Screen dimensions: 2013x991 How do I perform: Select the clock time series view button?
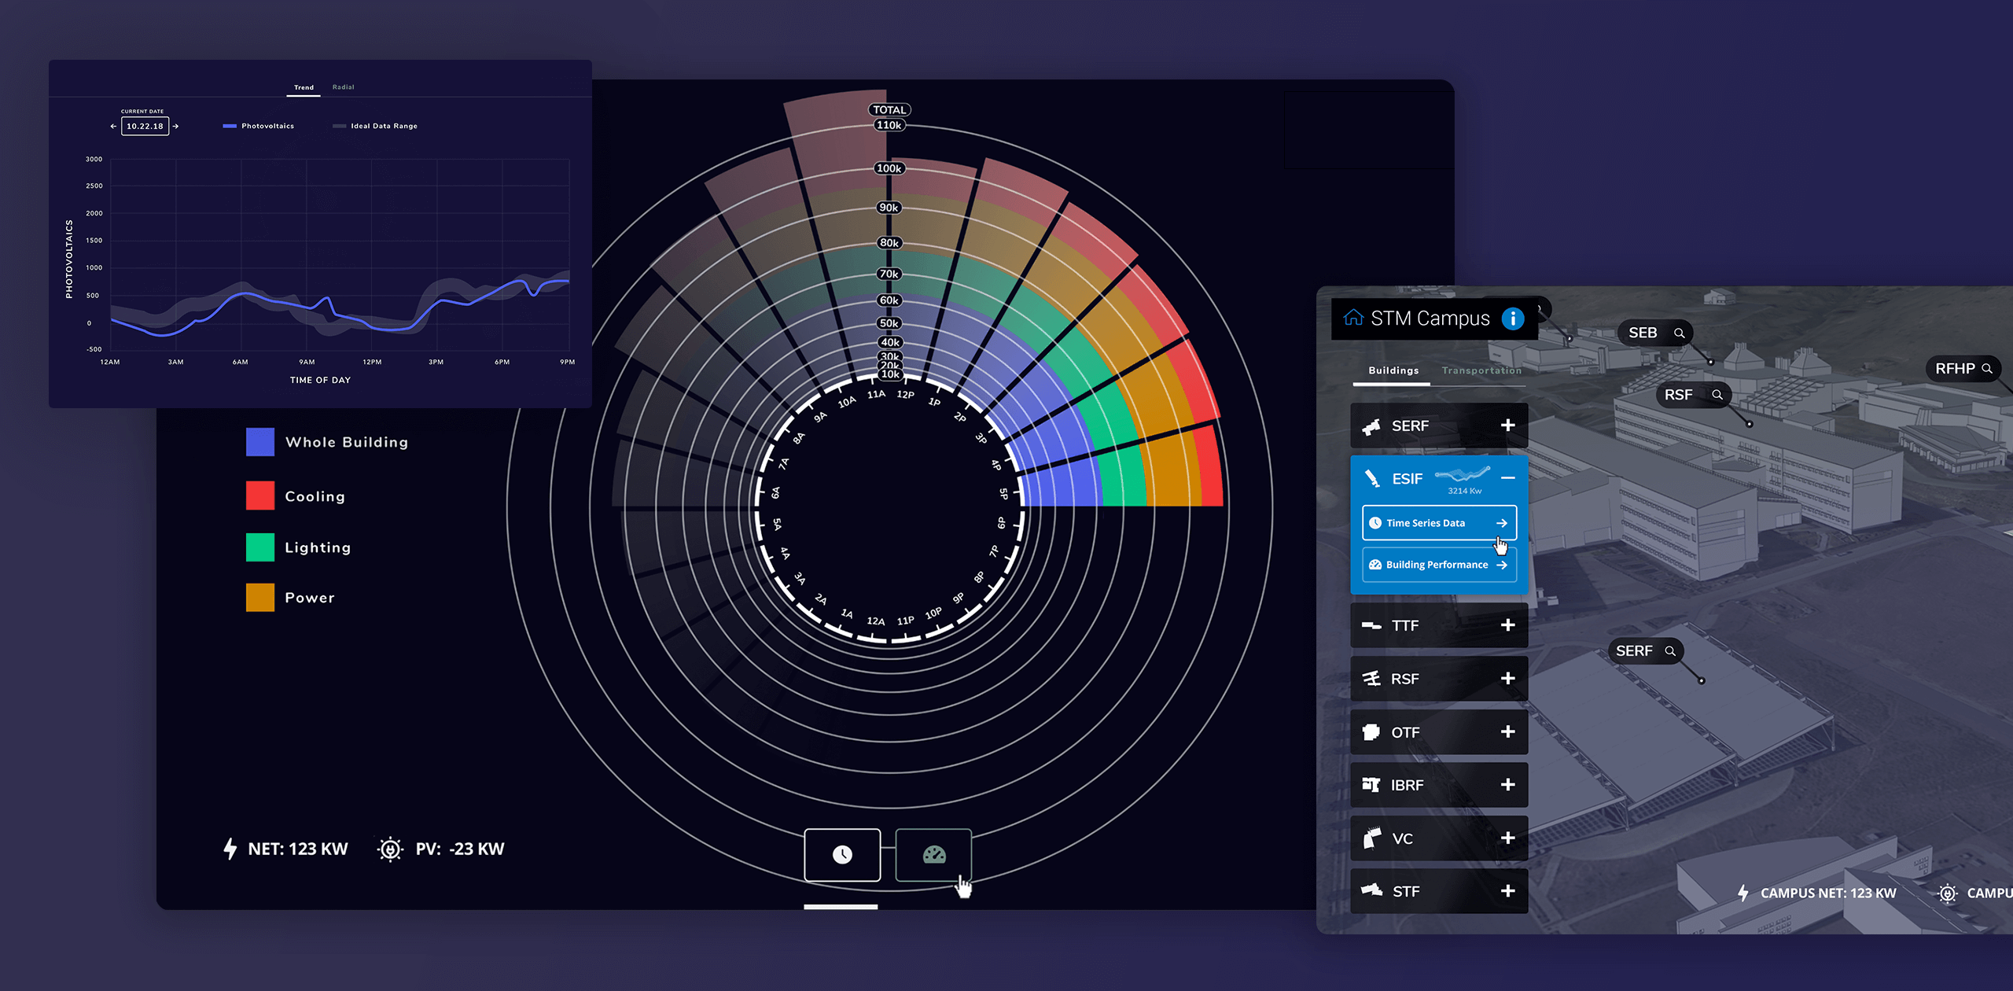click(x=841, y=854)
